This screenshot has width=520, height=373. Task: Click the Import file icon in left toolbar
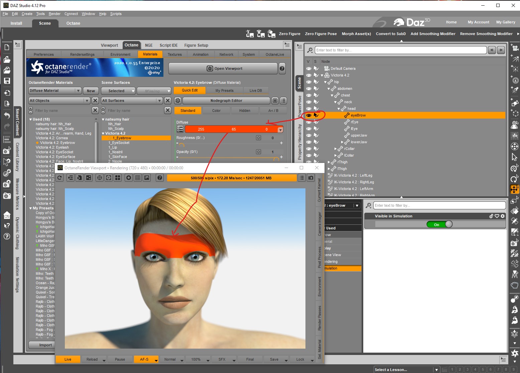(7, 92)
